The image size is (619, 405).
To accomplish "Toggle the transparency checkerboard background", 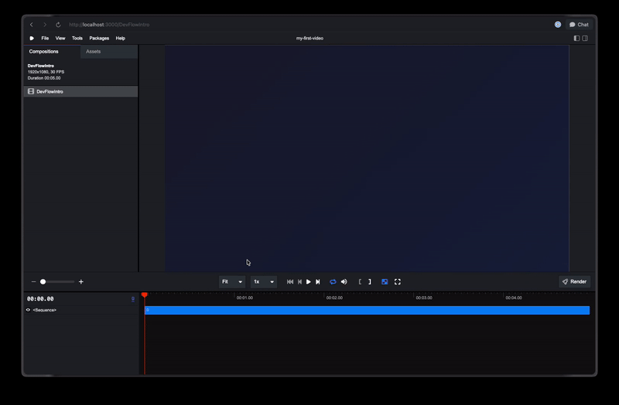I will 385,281.
